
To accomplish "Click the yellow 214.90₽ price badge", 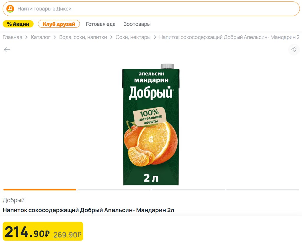I will click(x=43, y=231).
